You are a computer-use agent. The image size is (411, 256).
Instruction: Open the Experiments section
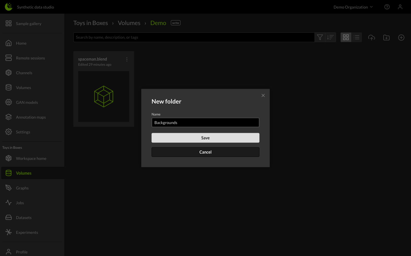pos(27,232)
